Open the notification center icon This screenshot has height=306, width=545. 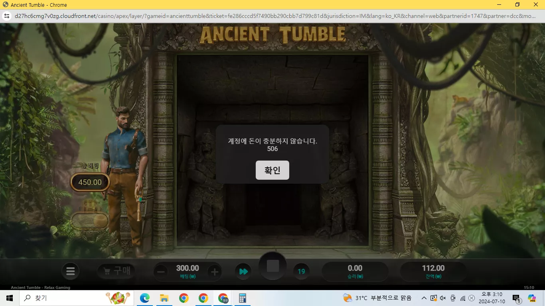pos(516,298)
